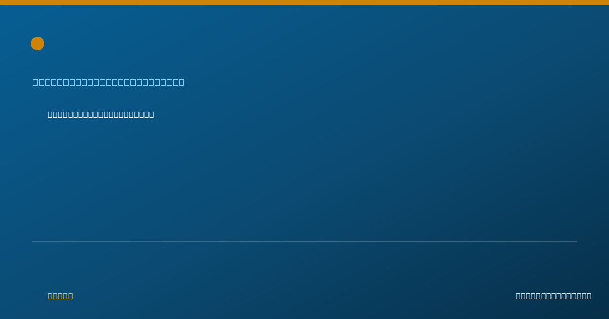Select the light-blue heading text line
The width and height of the screenshot is (609, 319).
109,82
